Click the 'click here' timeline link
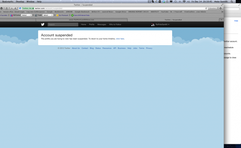This screenshot has width=241, height=148. point(120,39)
